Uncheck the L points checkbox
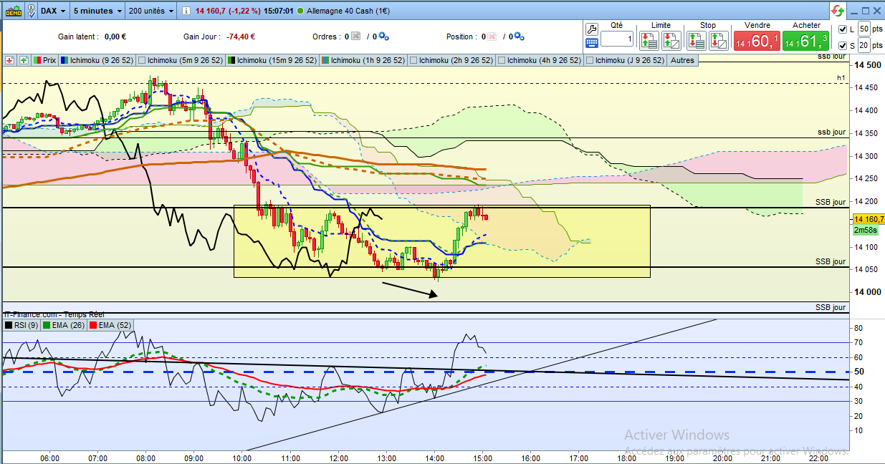The height and width of the screenshot is (464, 885). coord(841,29)
